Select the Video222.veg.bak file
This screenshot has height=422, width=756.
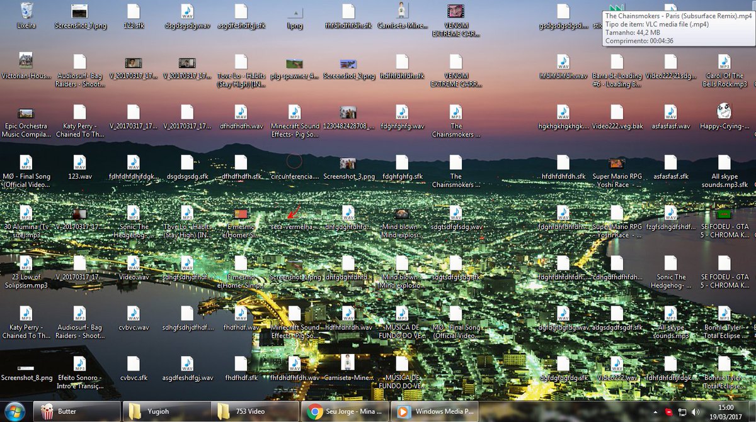click(617, 116)
